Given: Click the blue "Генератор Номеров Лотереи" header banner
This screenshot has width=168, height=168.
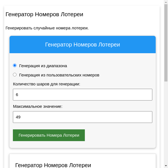Looking at the screenshot, I should 82,45.
